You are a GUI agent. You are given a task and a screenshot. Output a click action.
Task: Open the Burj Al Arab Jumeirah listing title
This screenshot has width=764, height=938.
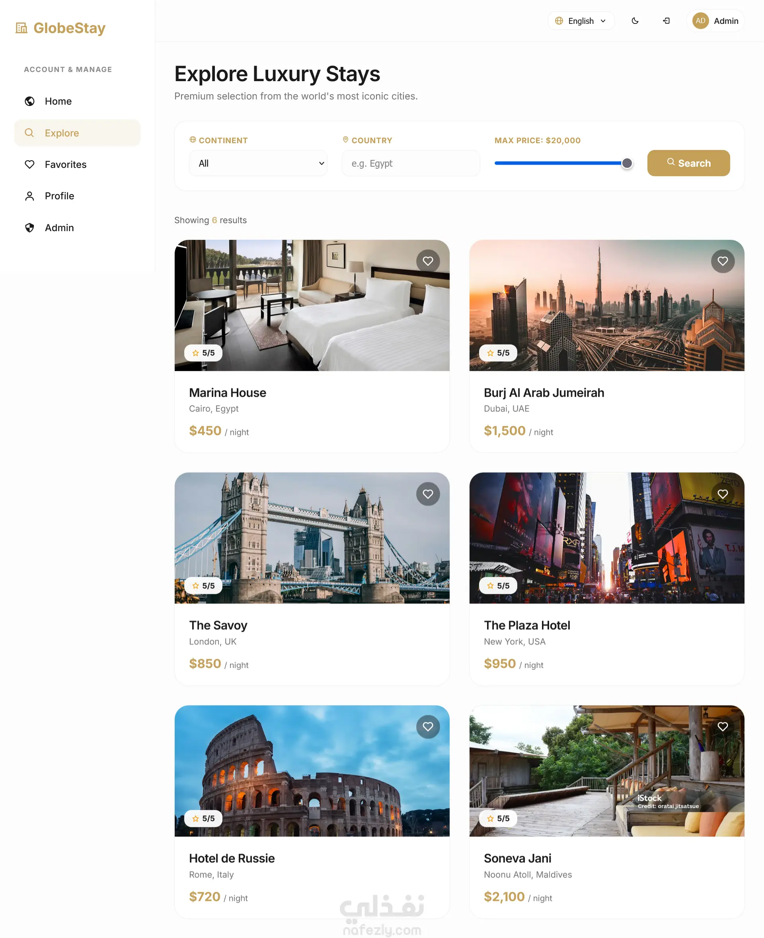click(x=544, y=393)
